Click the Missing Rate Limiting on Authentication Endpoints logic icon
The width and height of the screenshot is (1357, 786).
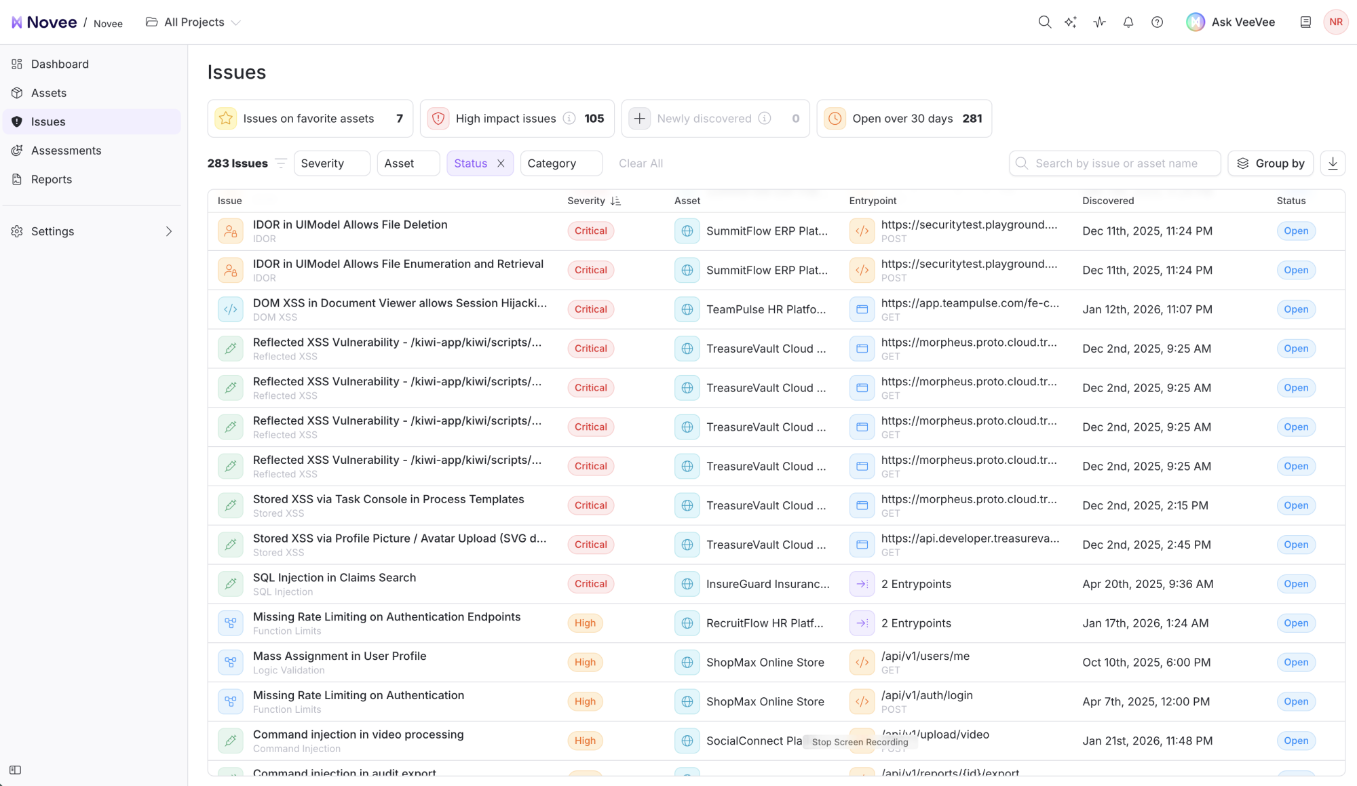tap(231, 623)
